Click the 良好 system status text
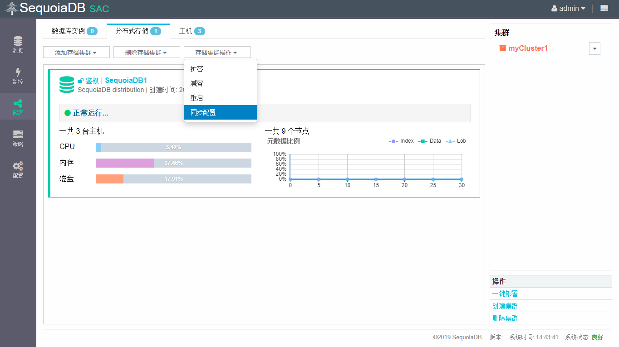This screenshot has width=619, height=347. (597, 337)
